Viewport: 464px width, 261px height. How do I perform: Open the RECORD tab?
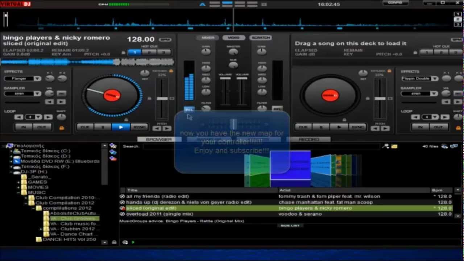pyautogui.click(x=309, y=140)
